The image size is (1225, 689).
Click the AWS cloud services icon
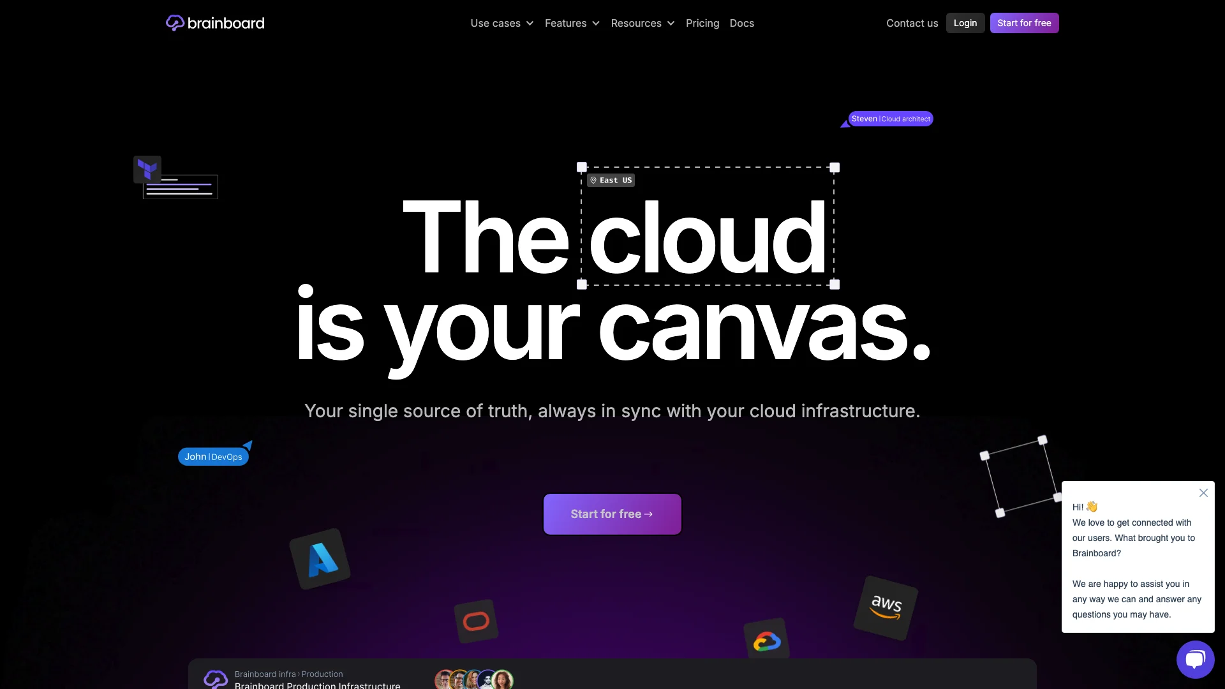coord(885,605)
